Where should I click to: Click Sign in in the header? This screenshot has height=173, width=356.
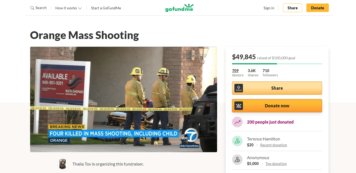coord(269,8)
